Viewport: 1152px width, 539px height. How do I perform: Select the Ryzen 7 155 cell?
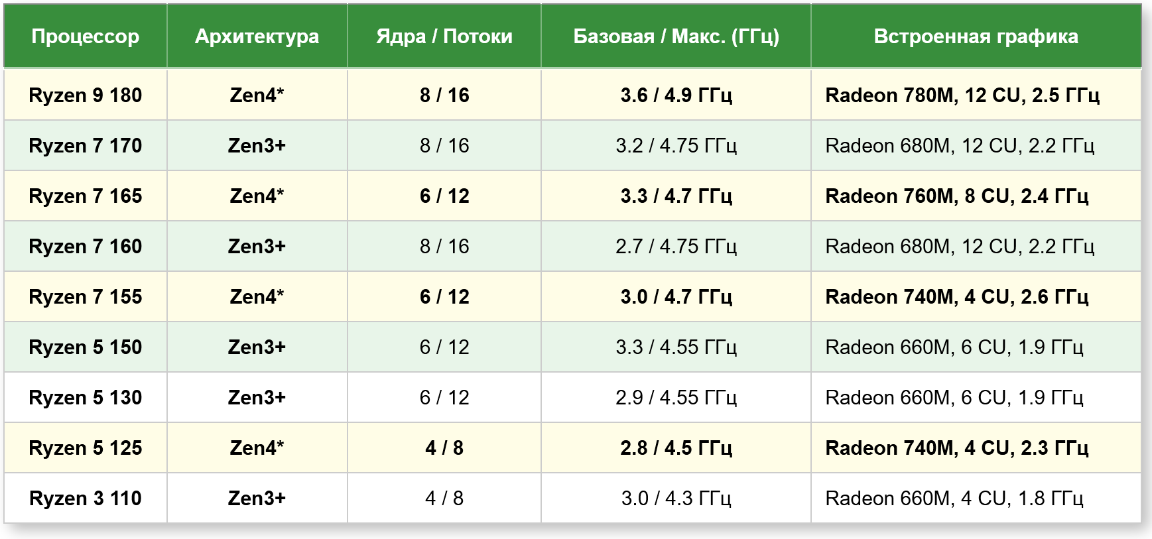click(86, 296)
